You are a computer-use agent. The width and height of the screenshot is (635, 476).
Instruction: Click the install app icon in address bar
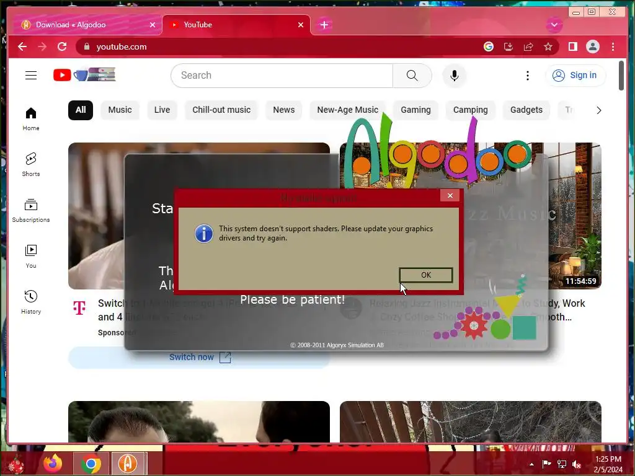tap(508, 46)
